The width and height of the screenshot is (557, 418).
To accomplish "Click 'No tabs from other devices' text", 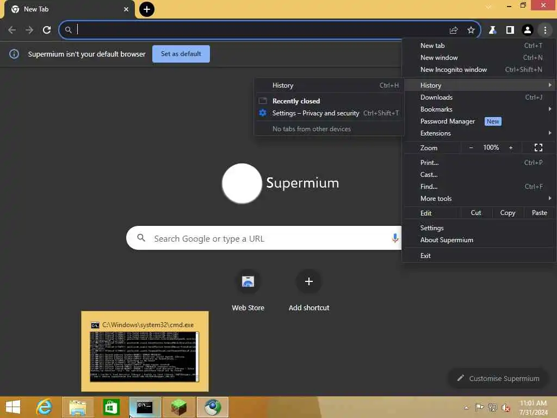I will click(x=312, y=129).
